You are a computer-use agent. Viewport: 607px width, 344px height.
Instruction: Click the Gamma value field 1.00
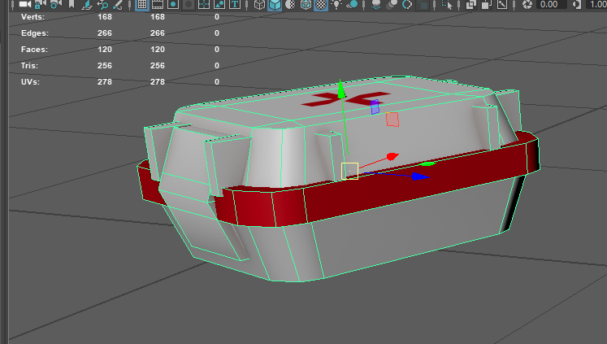click(x=596, y=4)
